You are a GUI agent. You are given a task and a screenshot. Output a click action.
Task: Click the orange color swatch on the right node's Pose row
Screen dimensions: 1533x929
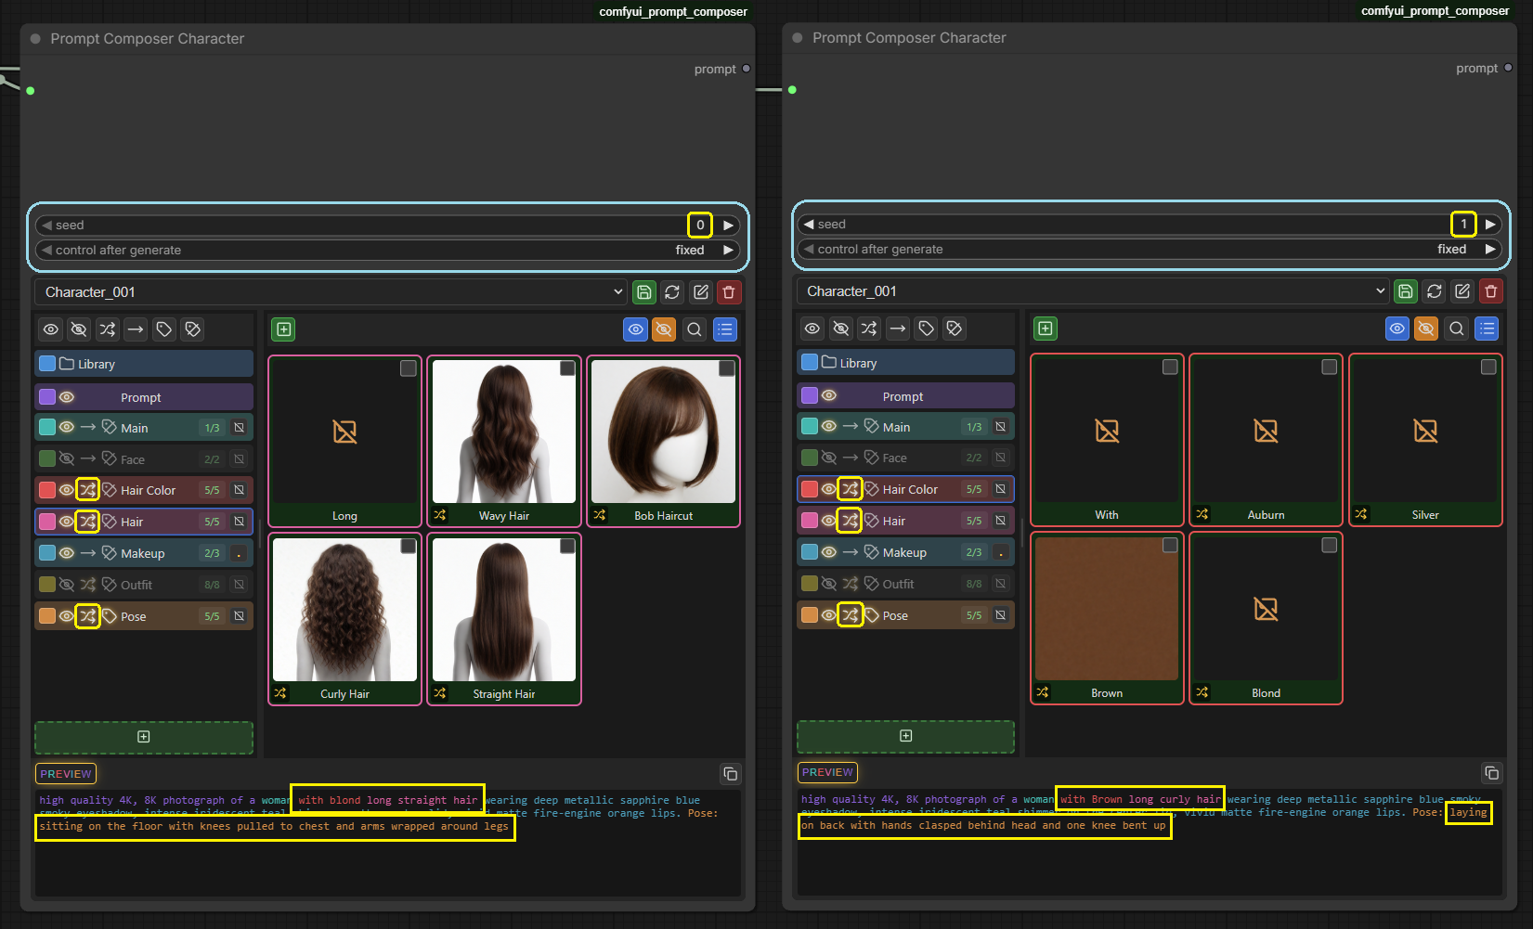pos(810,615)
